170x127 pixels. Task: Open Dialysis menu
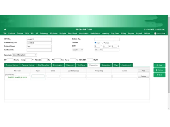[x=63, y=34]
